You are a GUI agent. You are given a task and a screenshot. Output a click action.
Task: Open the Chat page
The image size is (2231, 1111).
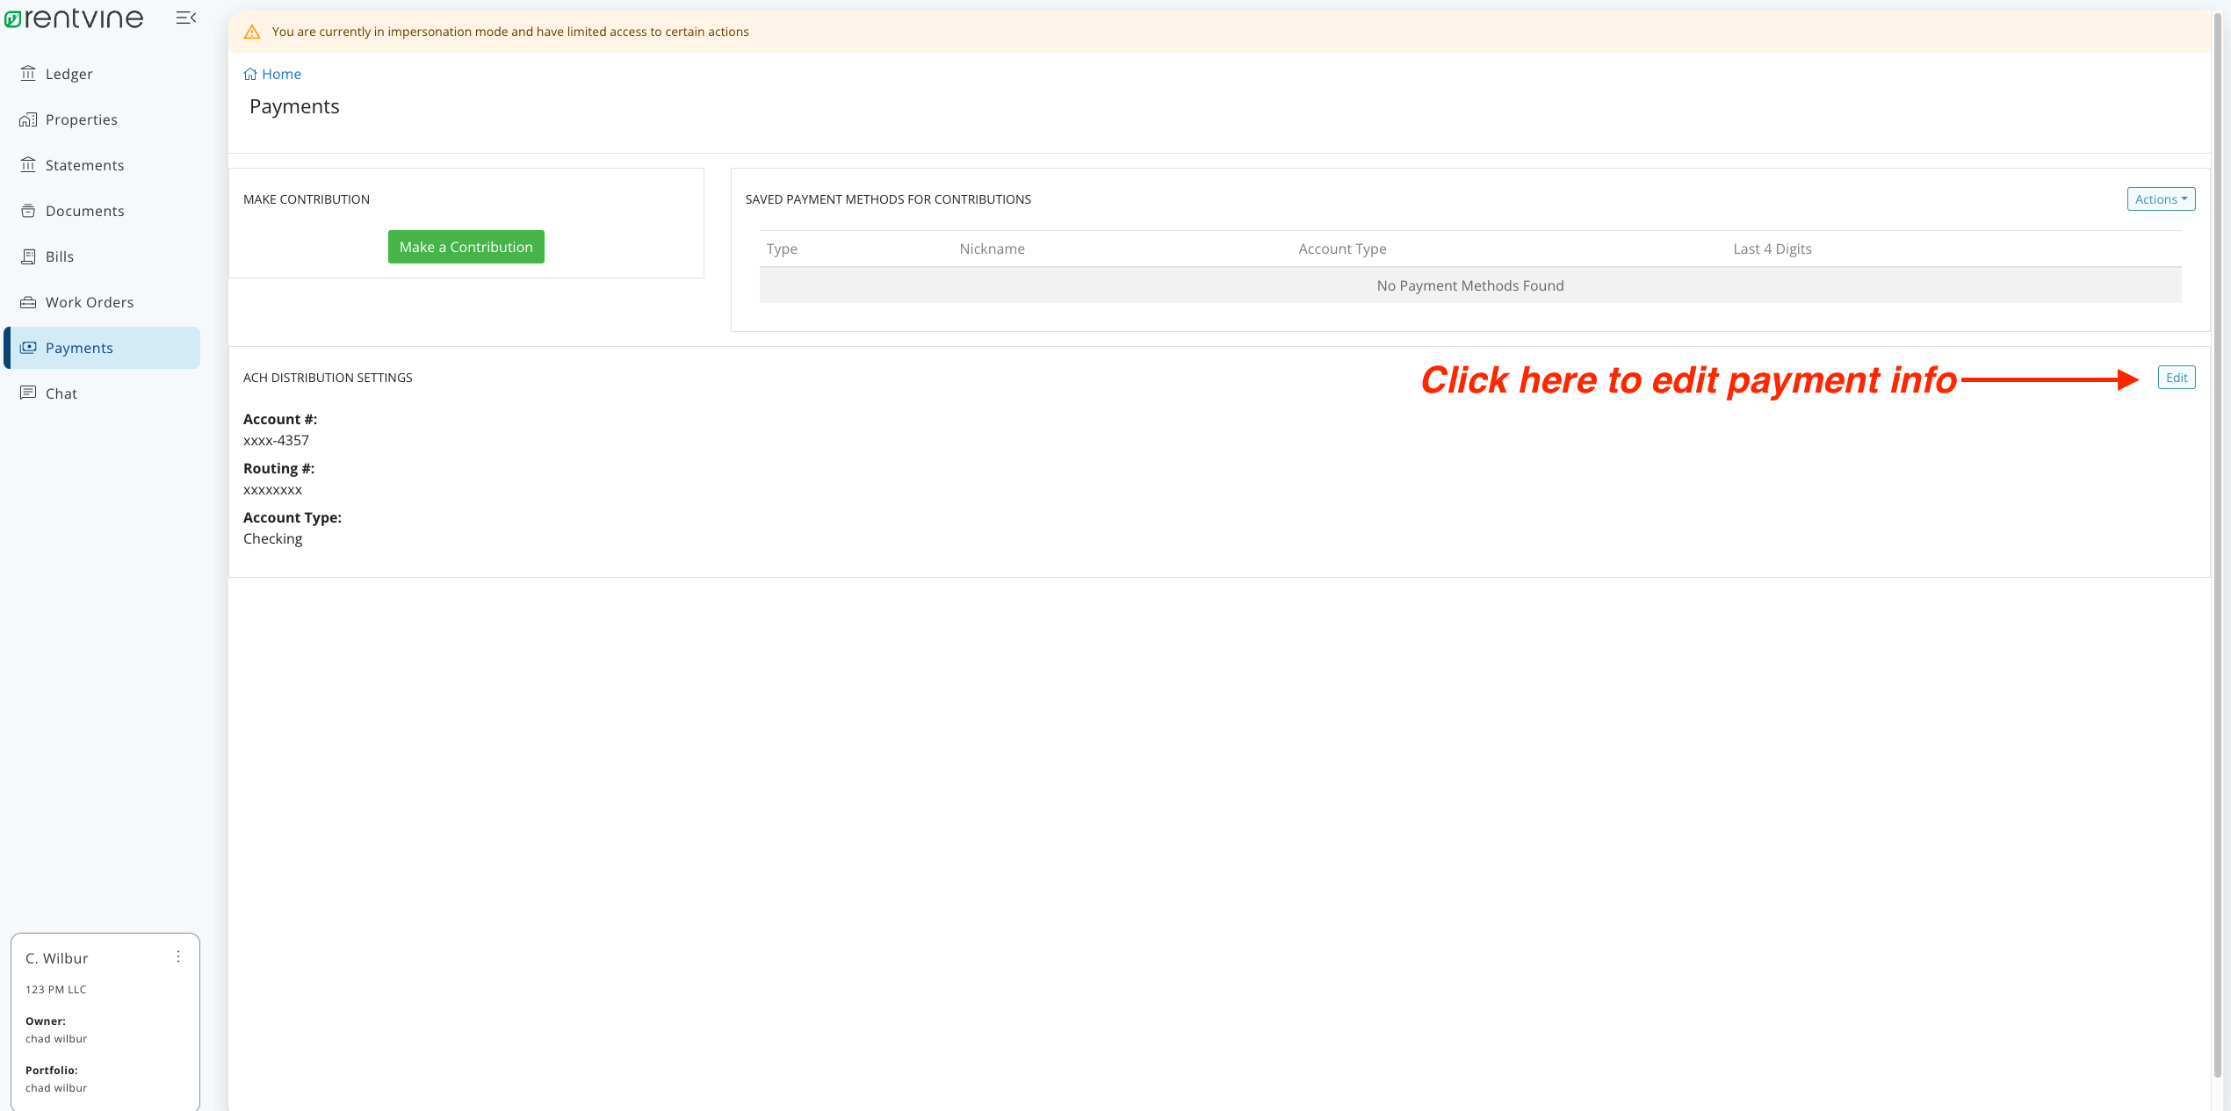(x=102, y=393)
